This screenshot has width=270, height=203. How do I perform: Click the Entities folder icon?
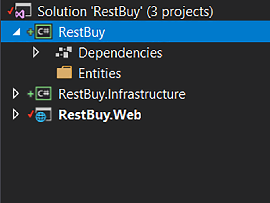pyautogui.click(x=64, y=73)
